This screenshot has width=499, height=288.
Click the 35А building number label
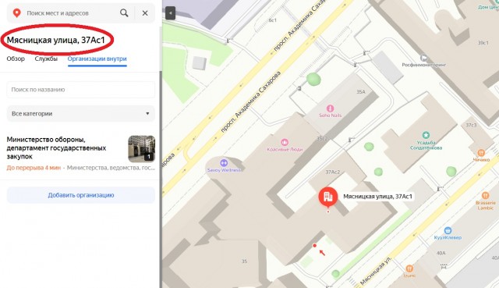point(360,92)
